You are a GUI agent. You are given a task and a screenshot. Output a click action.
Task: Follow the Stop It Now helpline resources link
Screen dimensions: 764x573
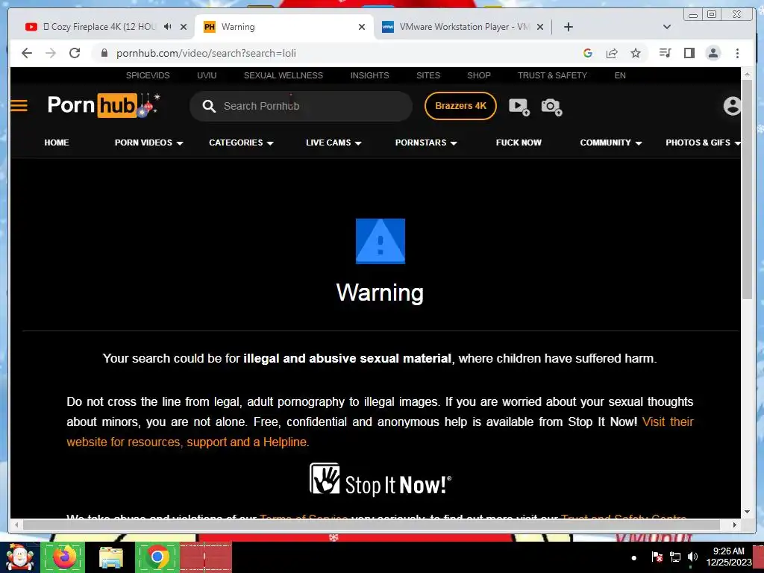coord(380,432)
